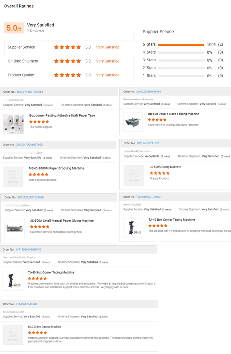Click the ML750 Die Cutting Machine photo placeholder
Viewport: 231px width, 354px height.
point(13,335)
